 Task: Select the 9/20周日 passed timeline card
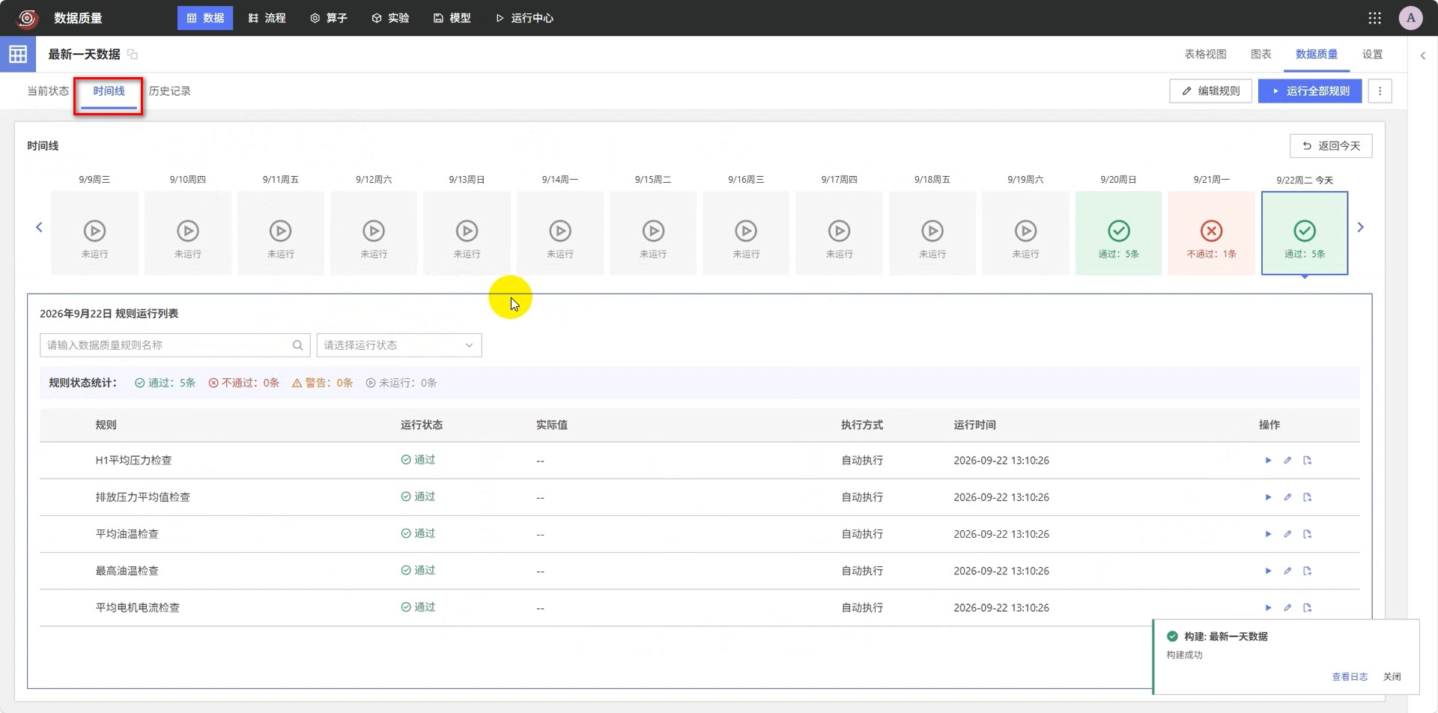pos(1118,233)
